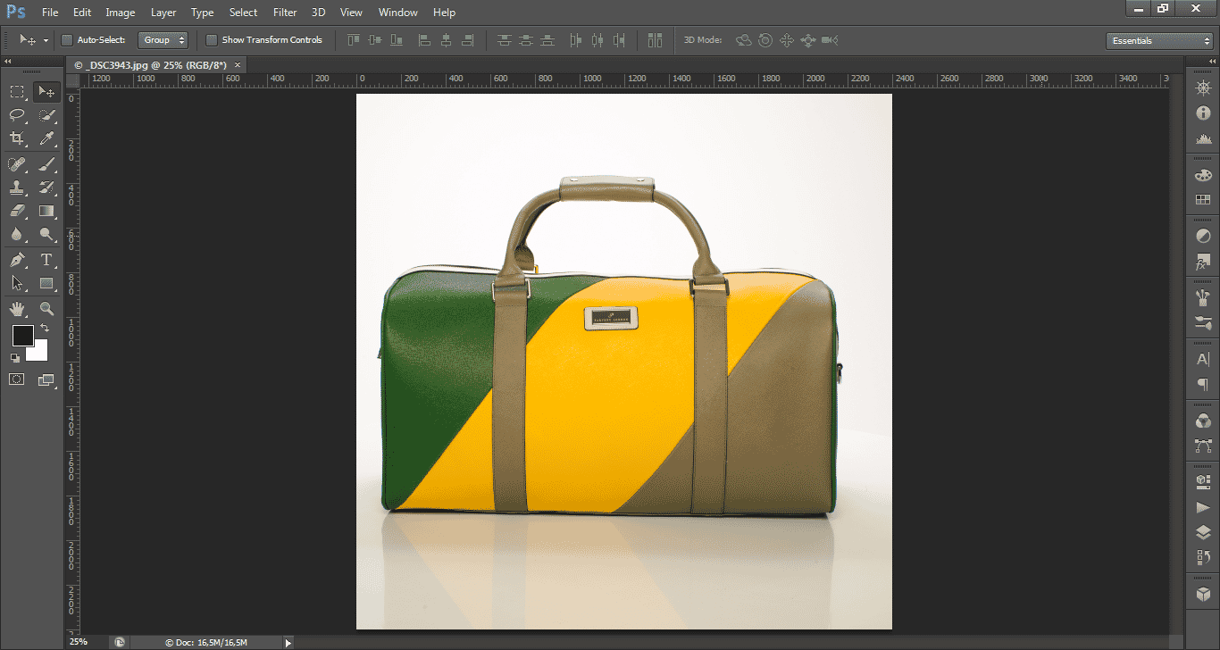This screenshot has width=1220, height=650.
Task: Swap foreground and background colors
Action: [x=45, y=329]
